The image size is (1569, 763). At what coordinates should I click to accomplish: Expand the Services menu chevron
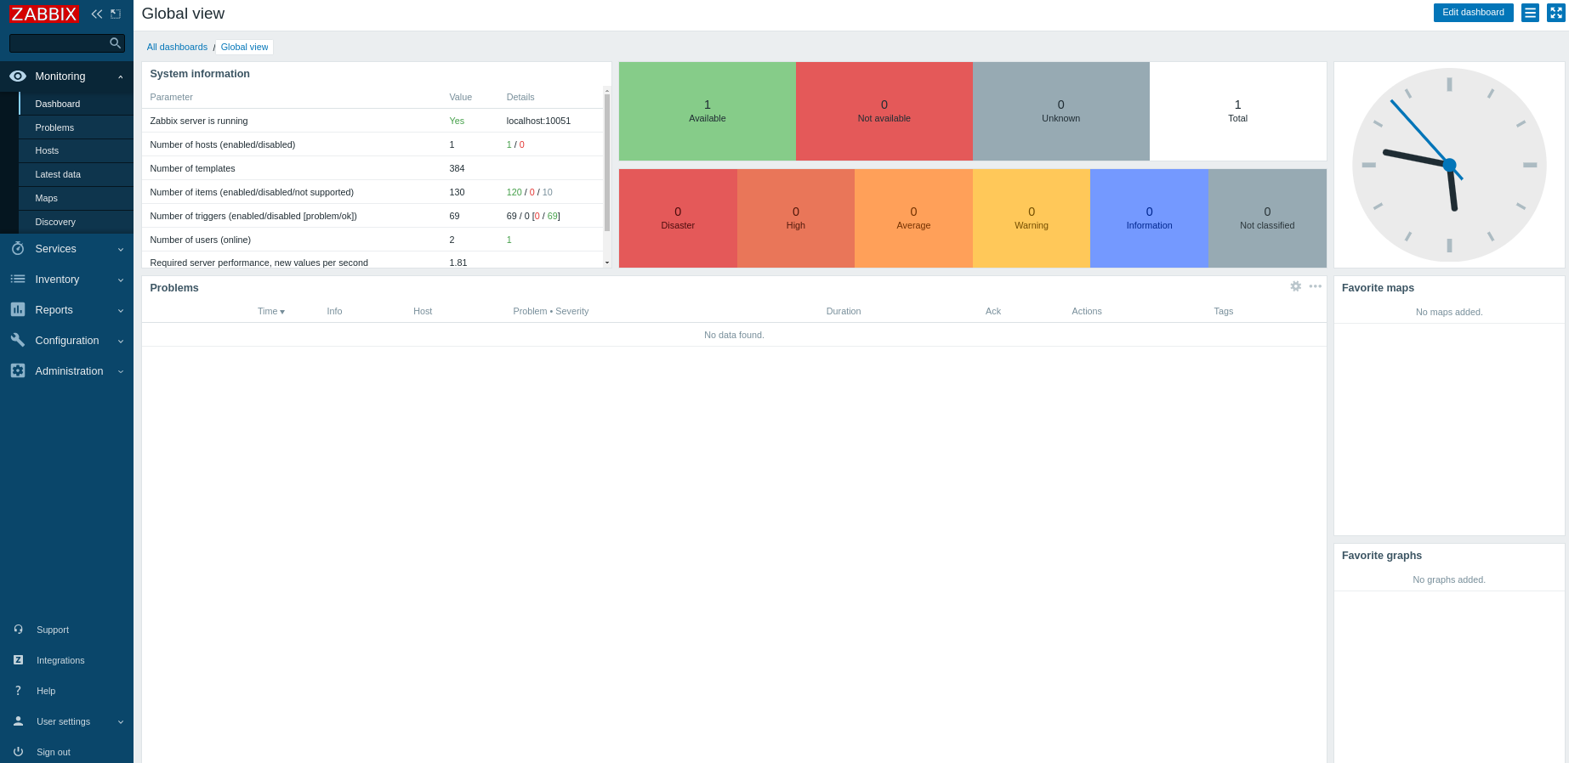point(121,249)
